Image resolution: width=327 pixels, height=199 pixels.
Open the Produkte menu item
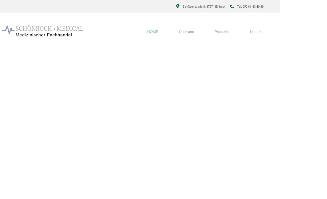pos(222,32)
